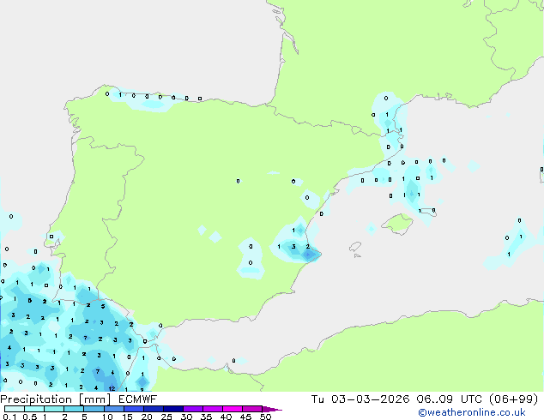Screen dimensions: 544x420
Task: Choose the 25–30 mm dark blue swatch
Action: click(x=172, y=409)
